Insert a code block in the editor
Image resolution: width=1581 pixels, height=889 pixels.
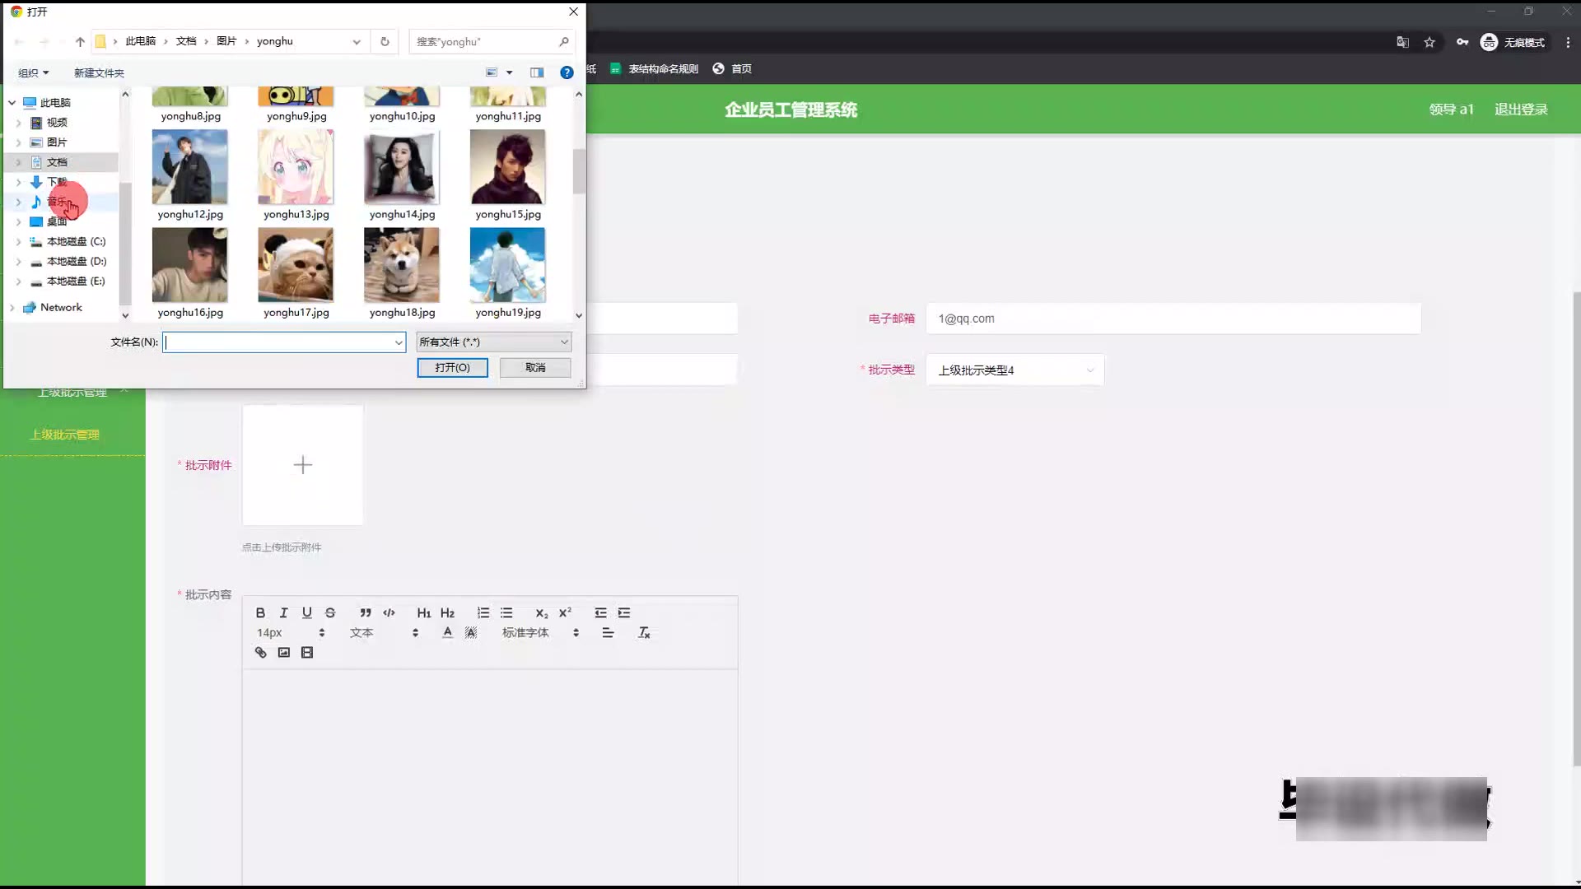389,612
